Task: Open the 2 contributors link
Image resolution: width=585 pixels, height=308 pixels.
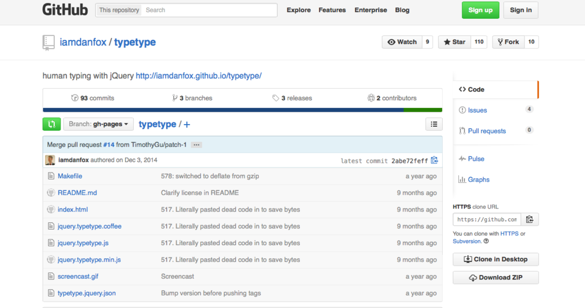Action: pyautogui.click(x=392, y=98)
